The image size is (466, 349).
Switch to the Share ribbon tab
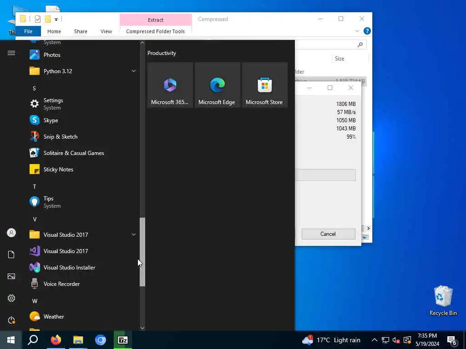coord(81,31)
